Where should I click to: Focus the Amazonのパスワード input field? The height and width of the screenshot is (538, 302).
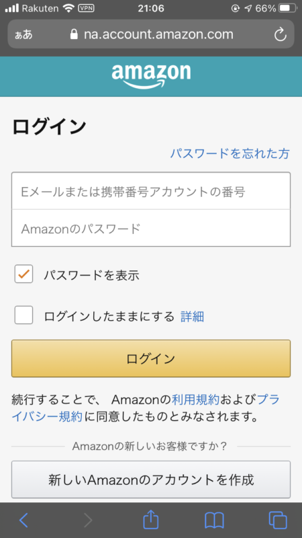click(151, 228)
